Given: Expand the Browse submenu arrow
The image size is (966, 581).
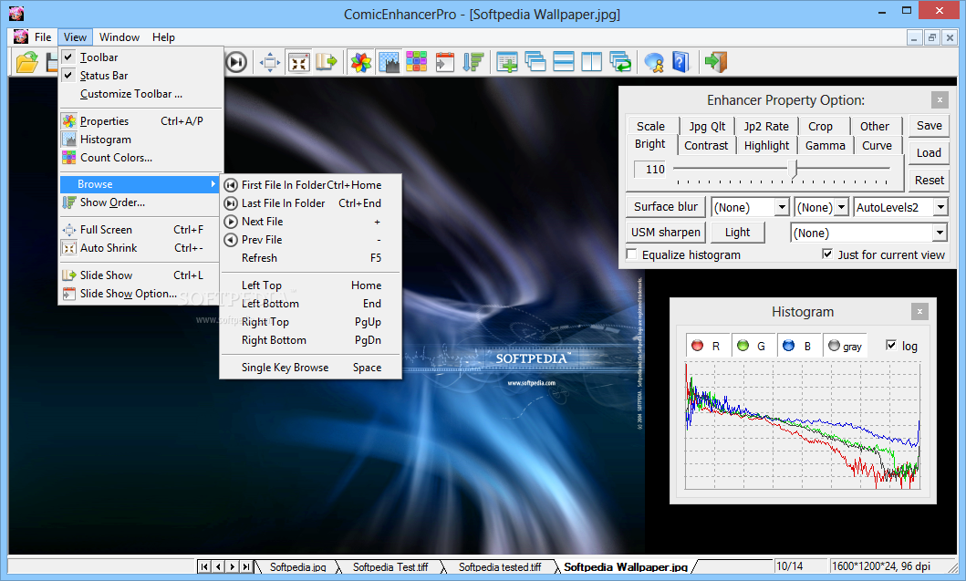Looking at the screenshot, I should coord(213,183).
